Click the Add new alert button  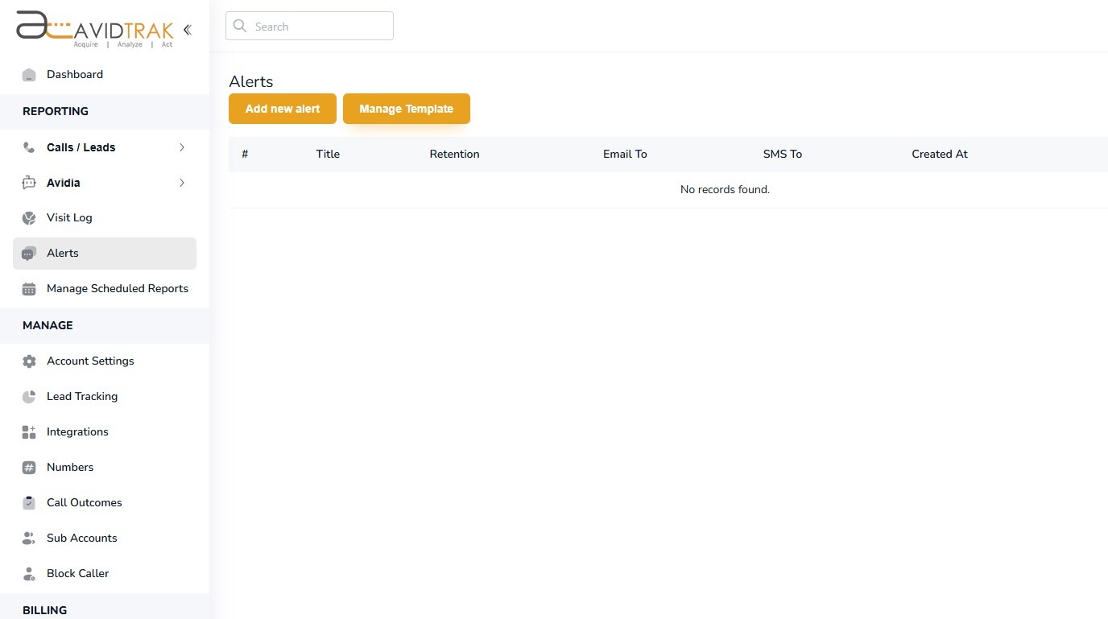[283, 109]
